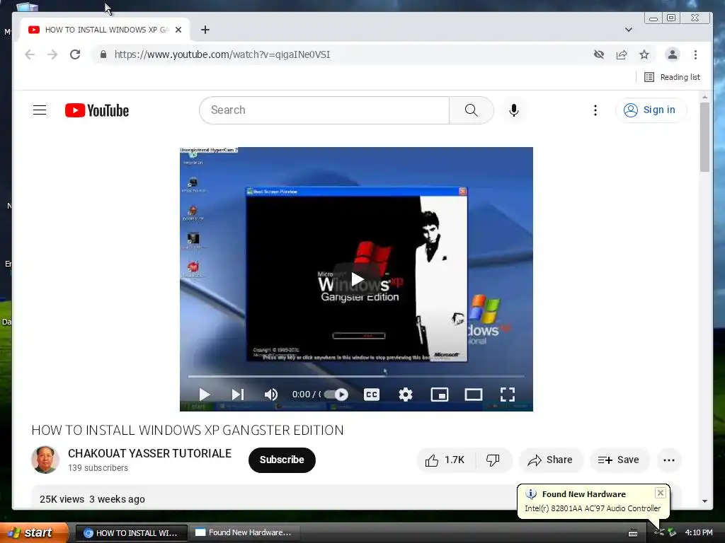The image size is (725, 543).
Task: Close the Found New Hardware balloon
Action: (x=661, y=493)
